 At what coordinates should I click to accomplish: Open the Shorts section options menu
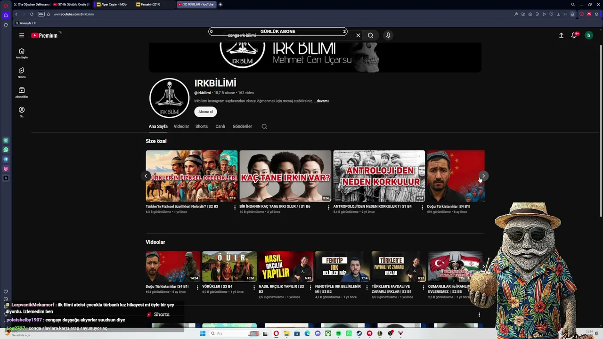[x=479, y=315]
